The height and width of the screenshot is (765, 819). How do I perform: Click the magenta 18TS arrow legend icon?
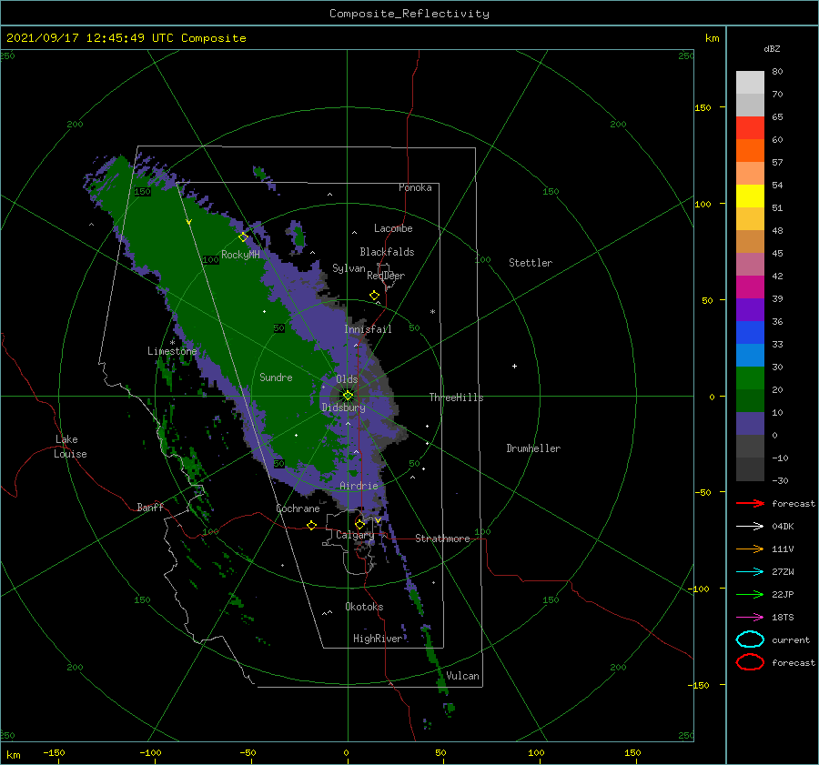click(x=750, y=618)
